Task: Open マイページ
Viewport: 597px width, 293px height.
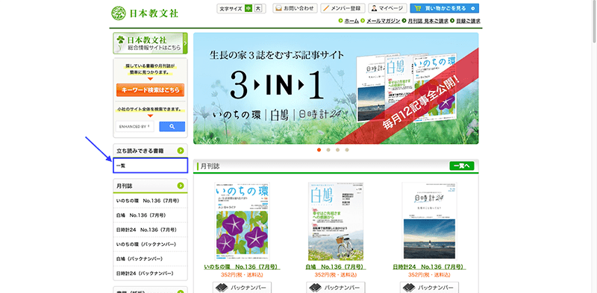Action: coord(387,8)
